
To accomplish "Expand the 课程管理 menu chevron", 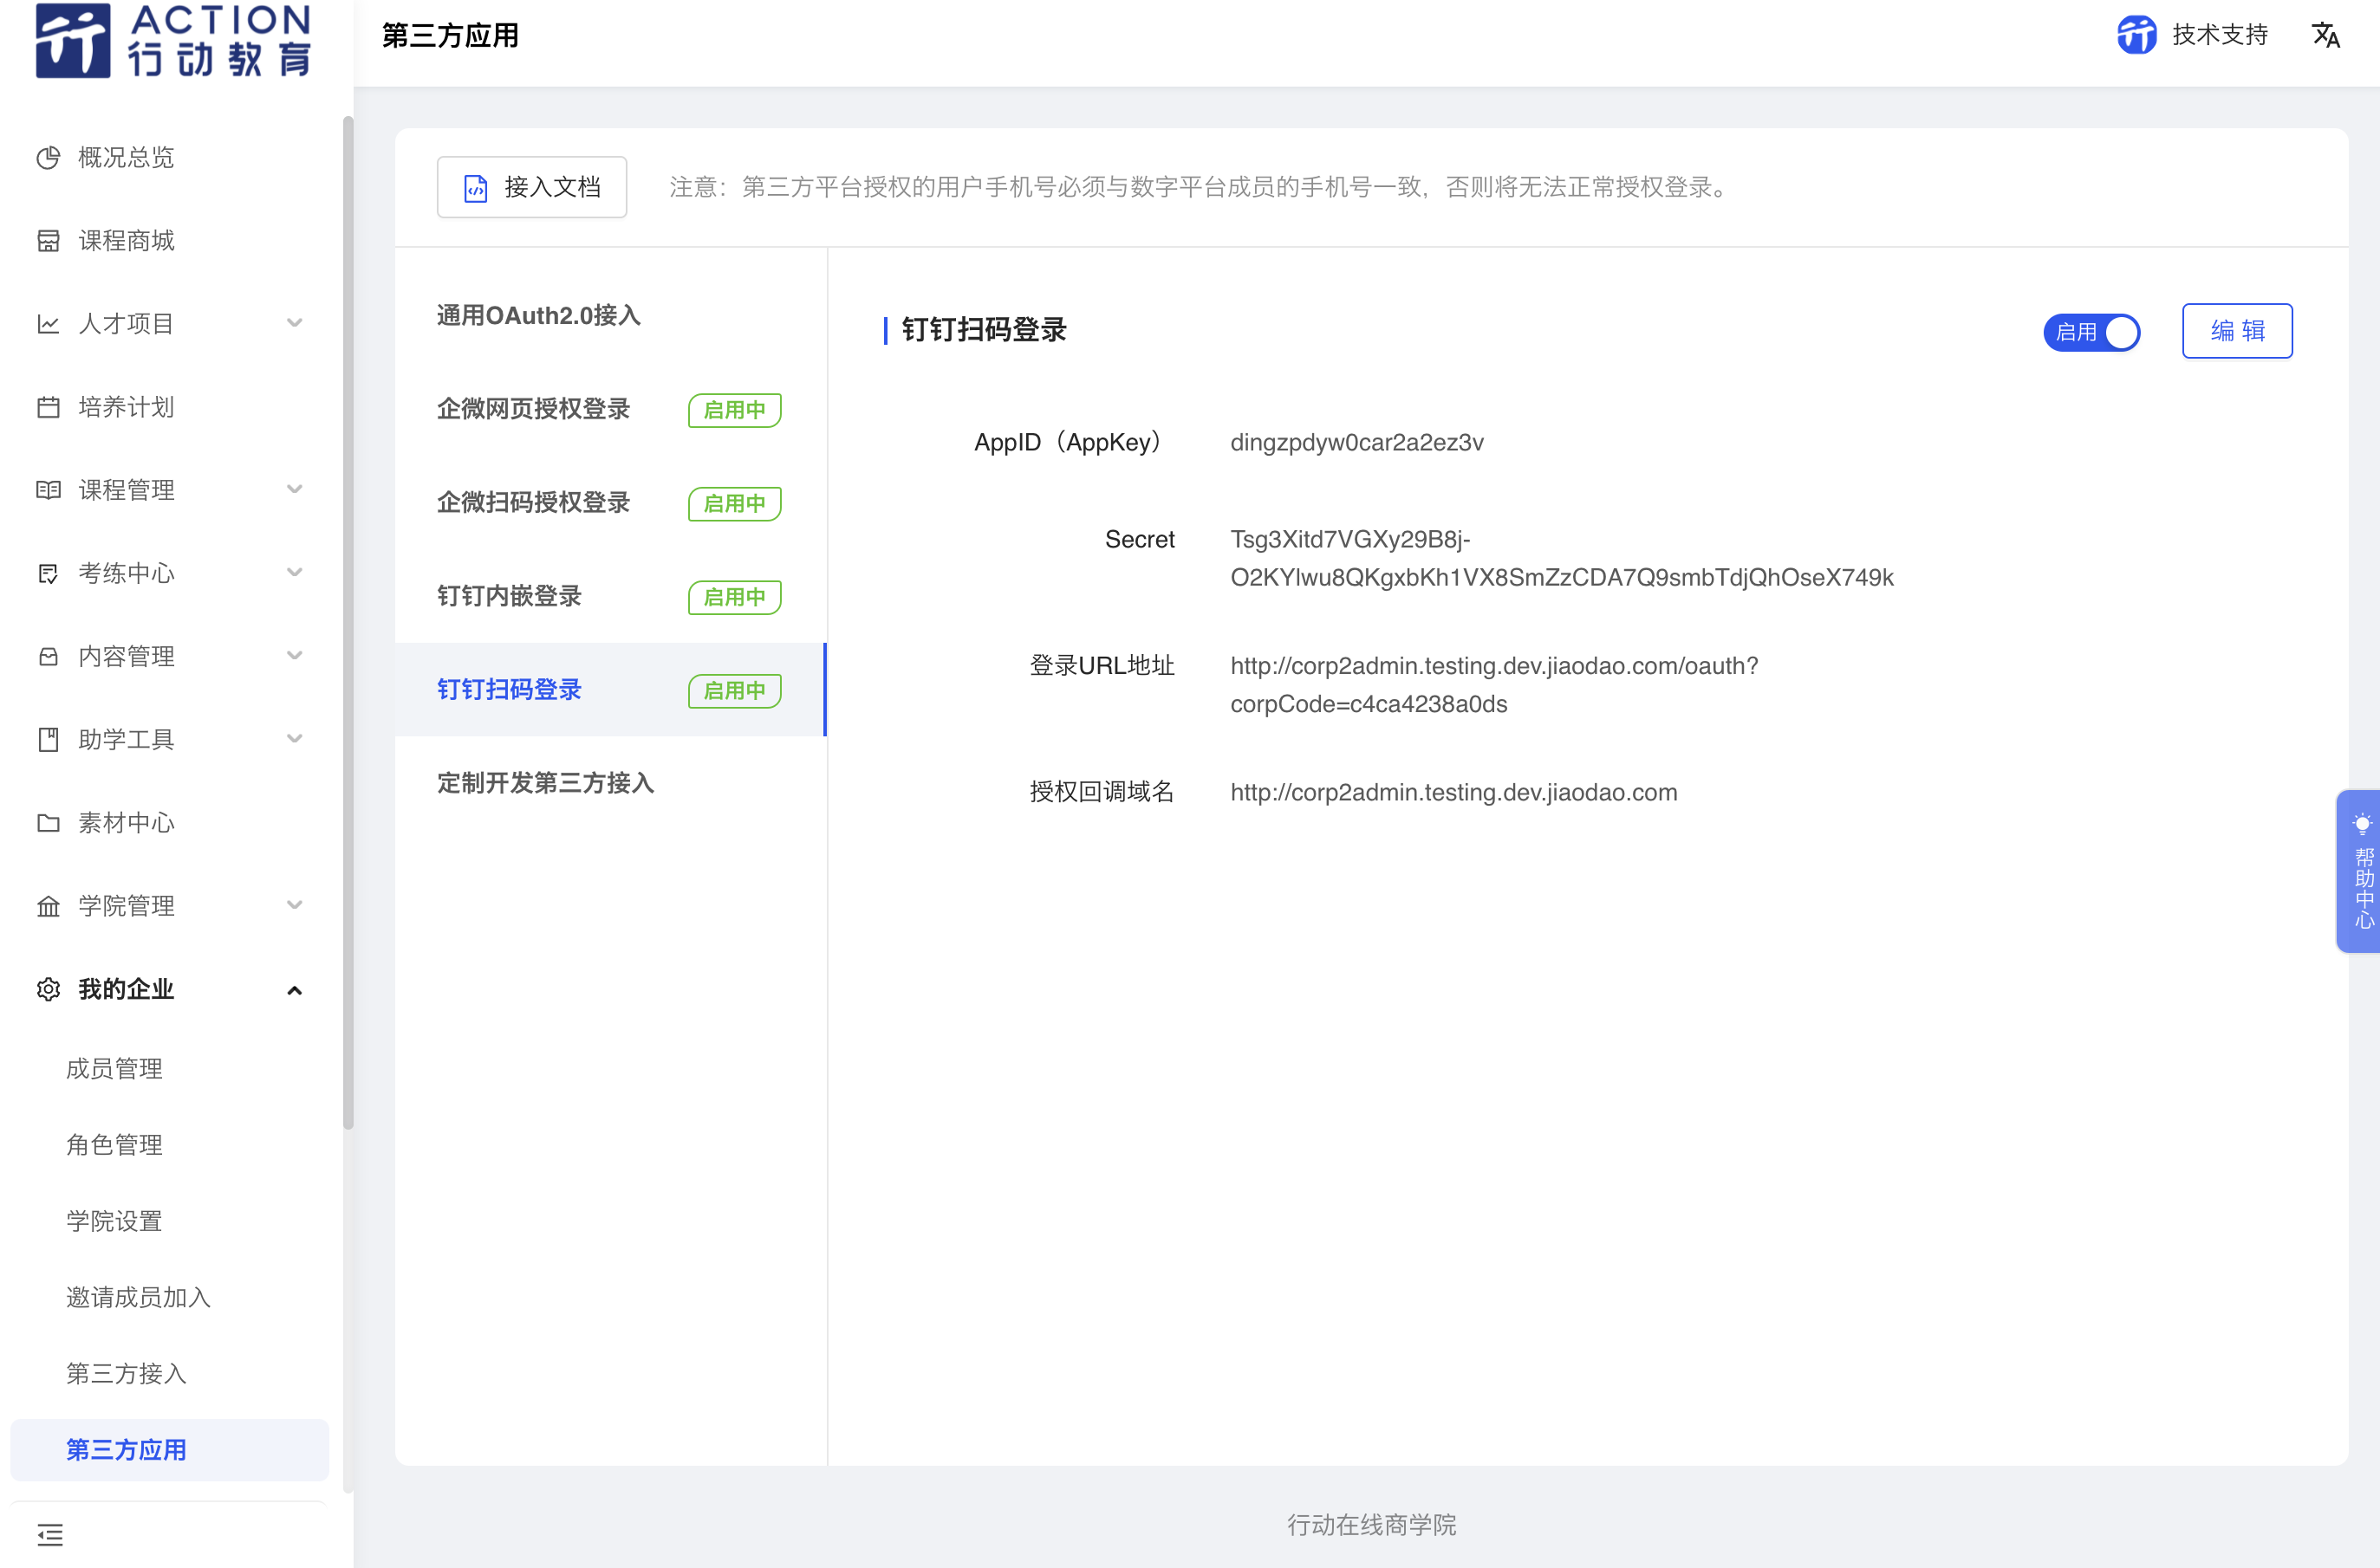I will point(294,489).
